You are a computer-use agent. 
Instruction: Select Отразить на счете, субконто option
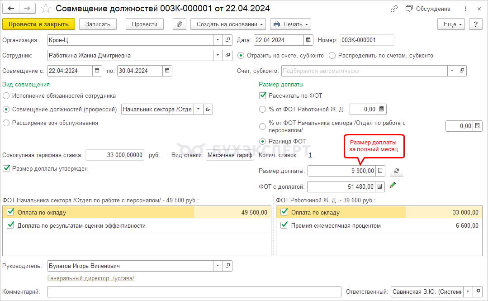click(x=241, y=56)
